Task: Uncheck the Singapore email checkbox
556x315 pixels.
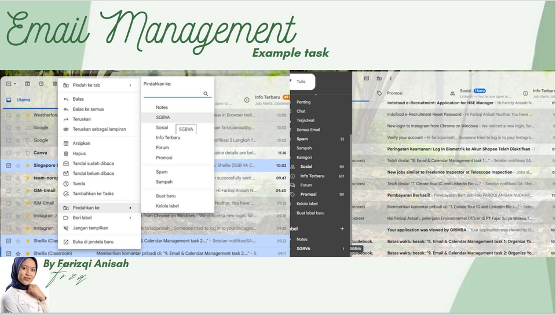Action: (x=8, y=165)
